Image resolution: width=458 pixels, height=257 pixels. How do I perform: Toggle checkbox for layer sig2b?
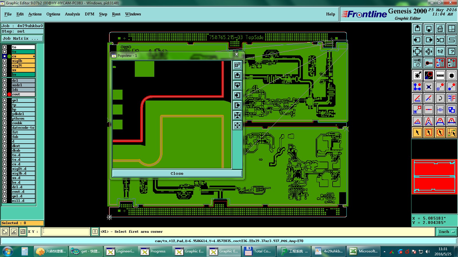pyautogui.click(x=5, y=61)
